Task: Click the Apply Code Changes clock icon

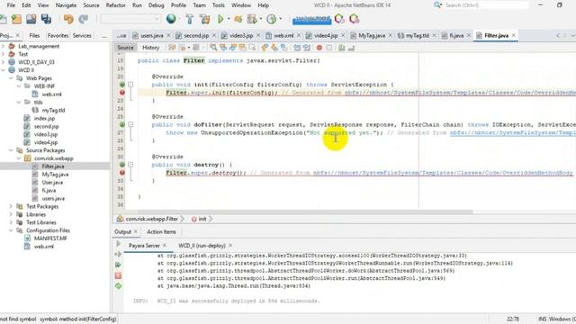Action: tap(272, 19)
